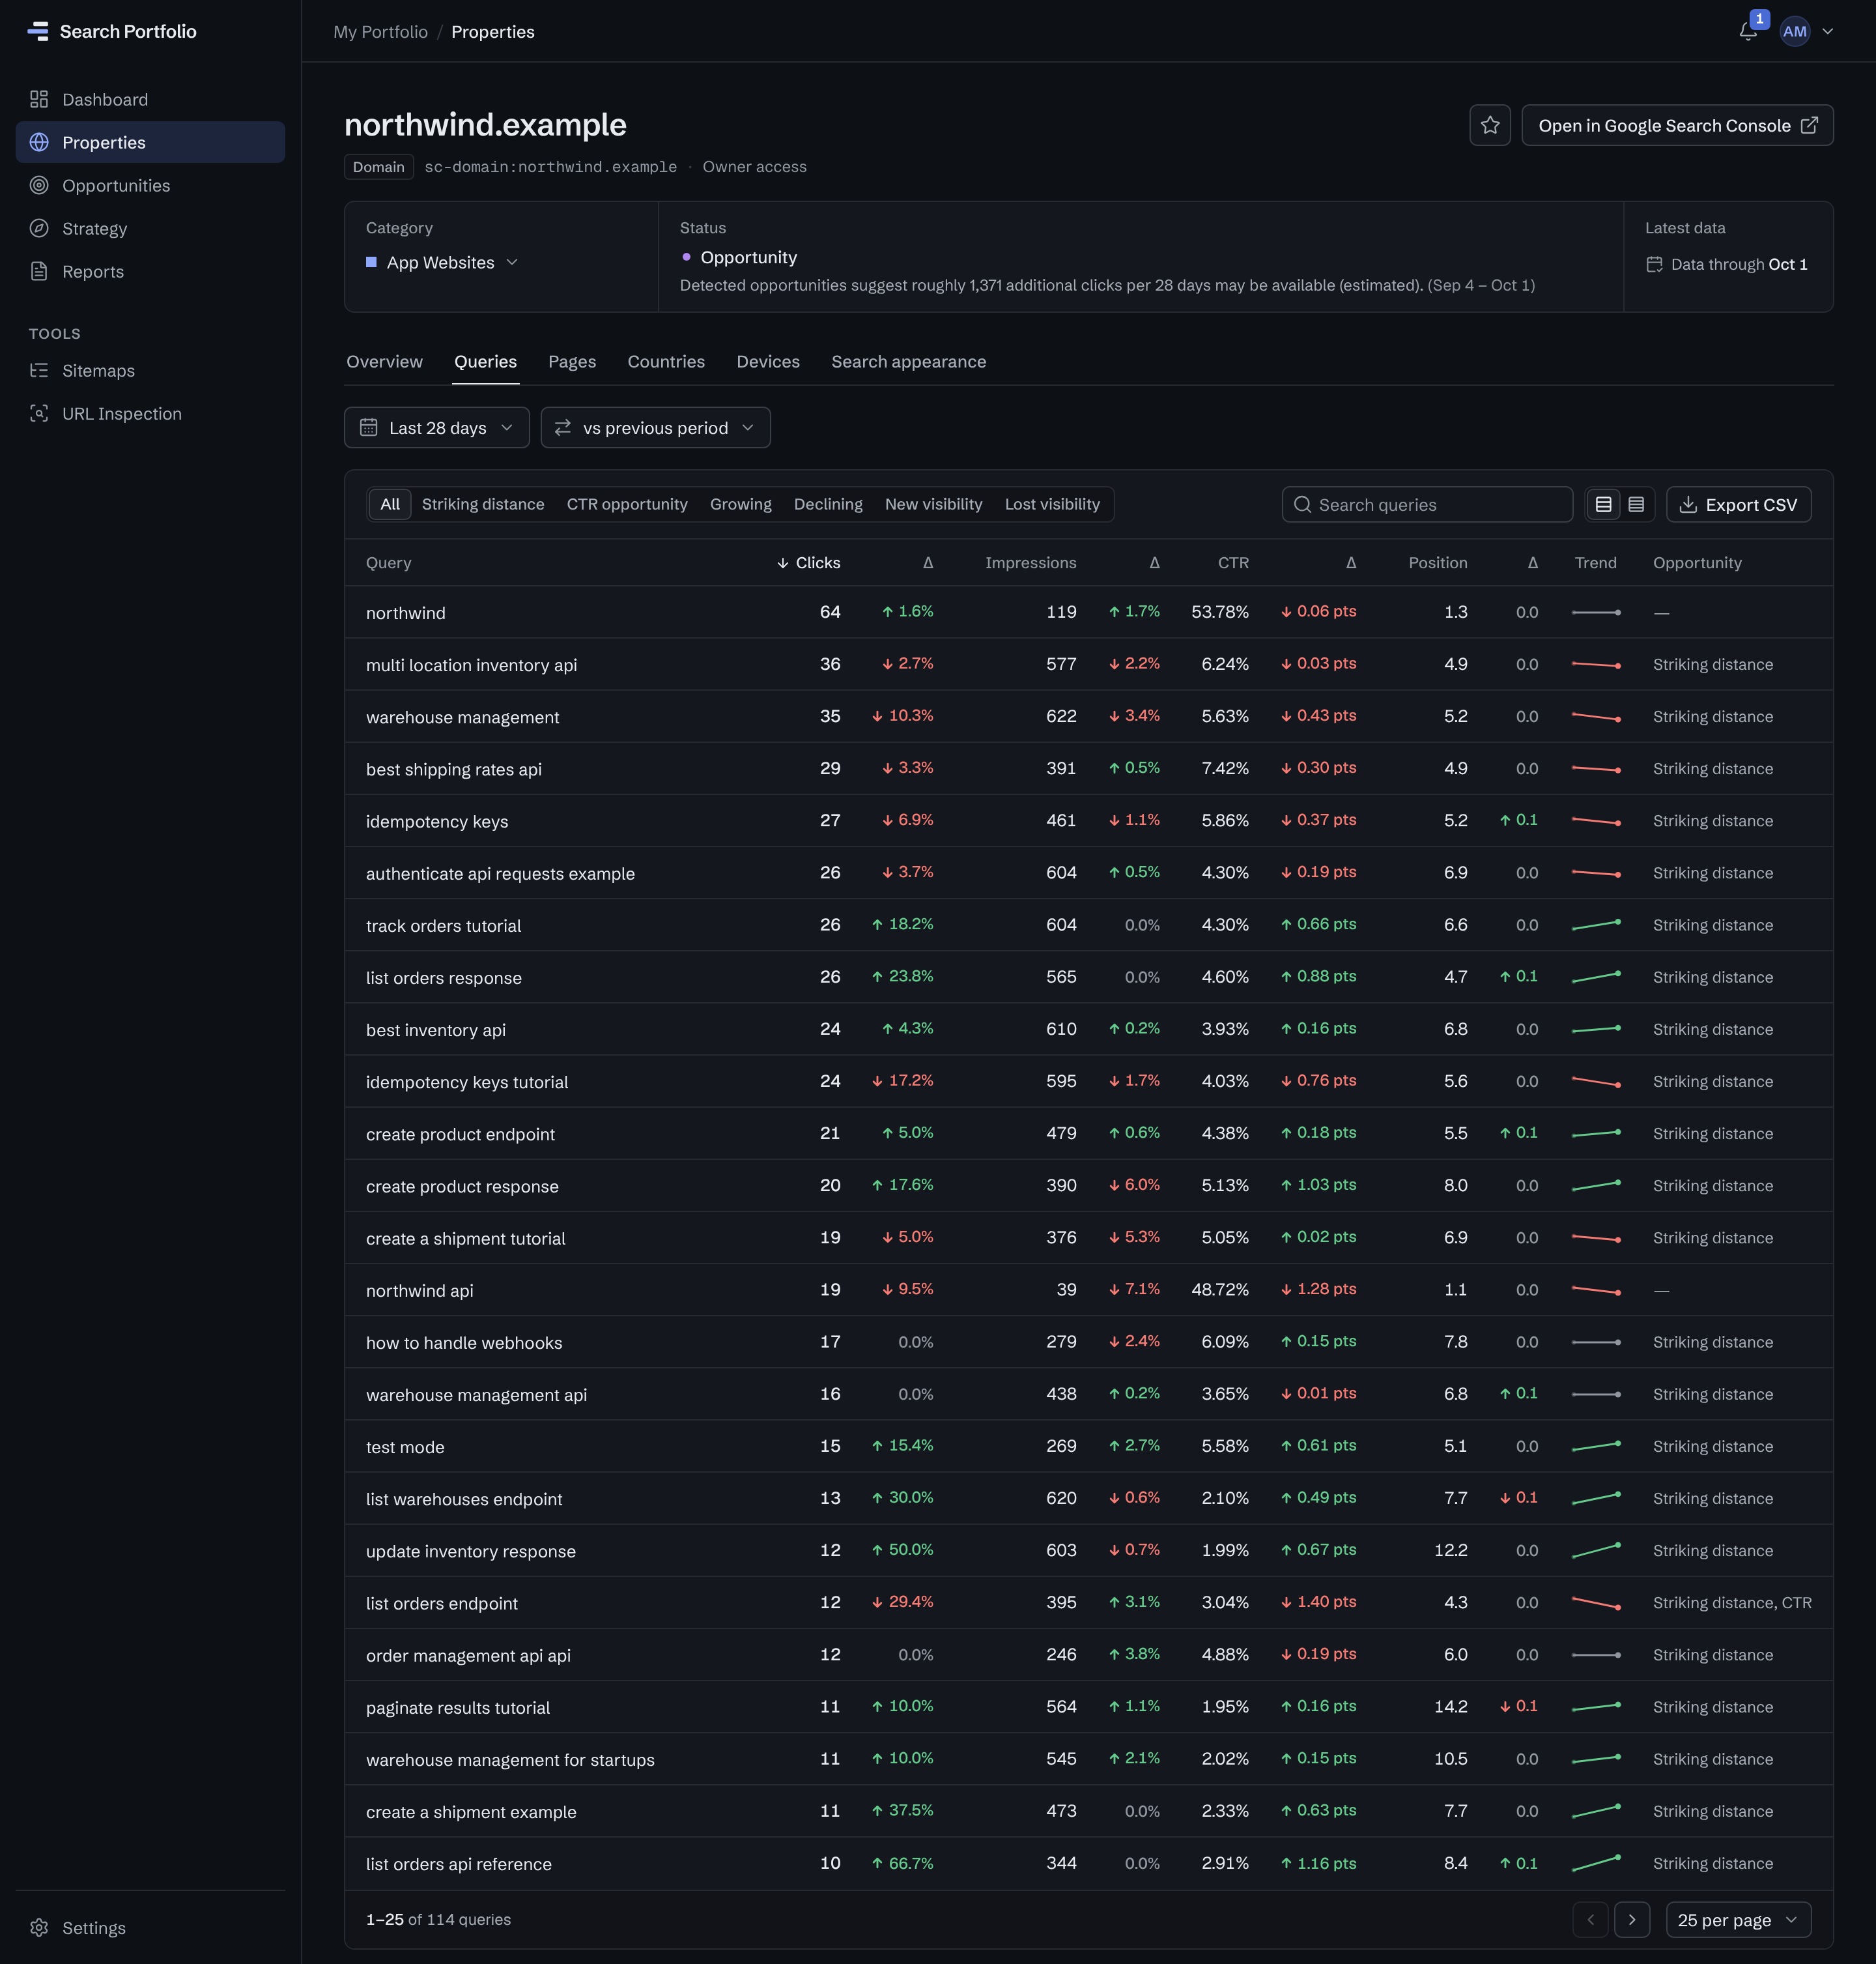Open Reports in the sidebar

150,271
